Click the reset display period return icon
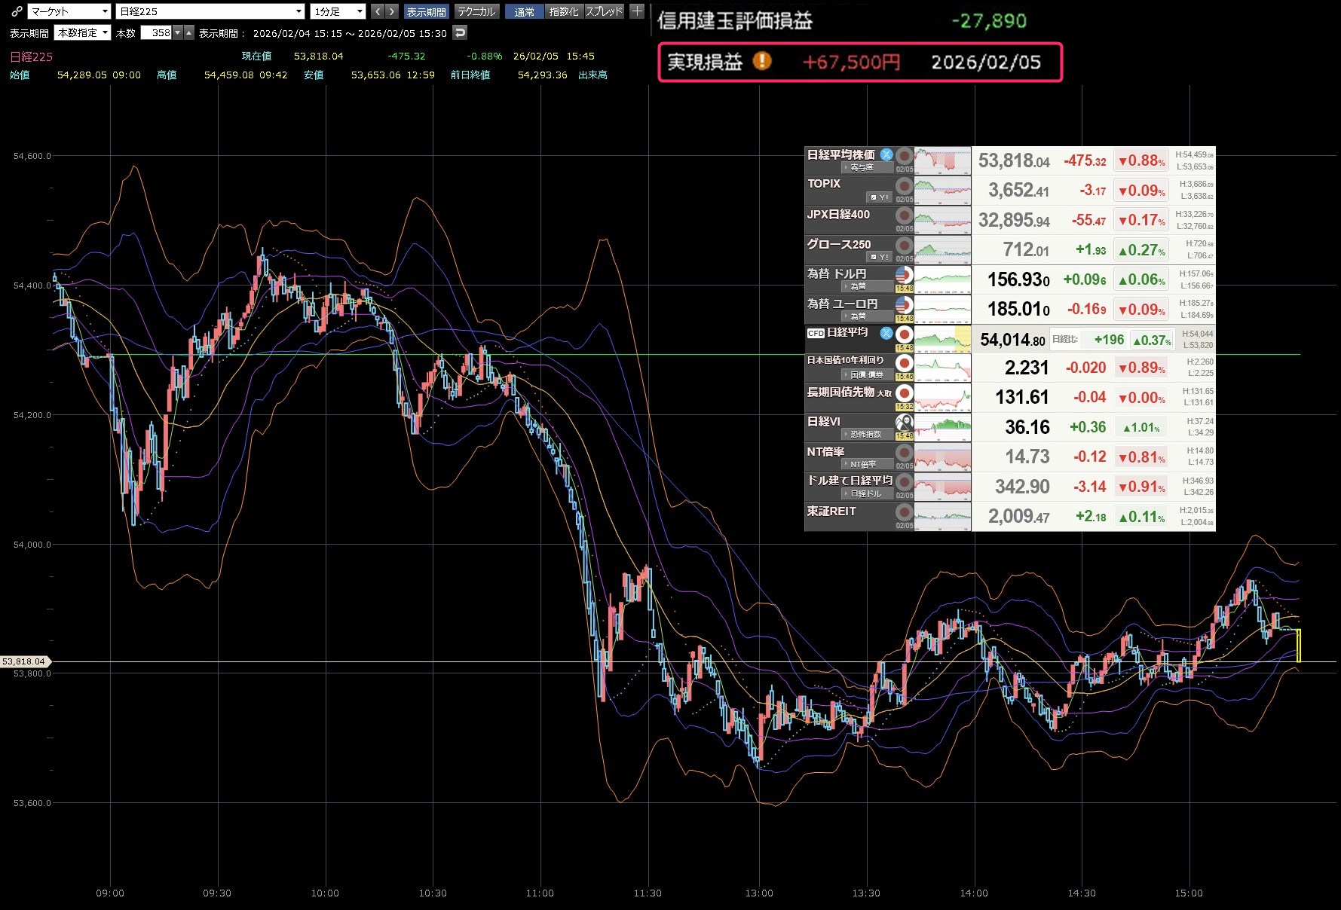Image resolution: width=1341 pixels, height=910 pixels. point(460,32)
